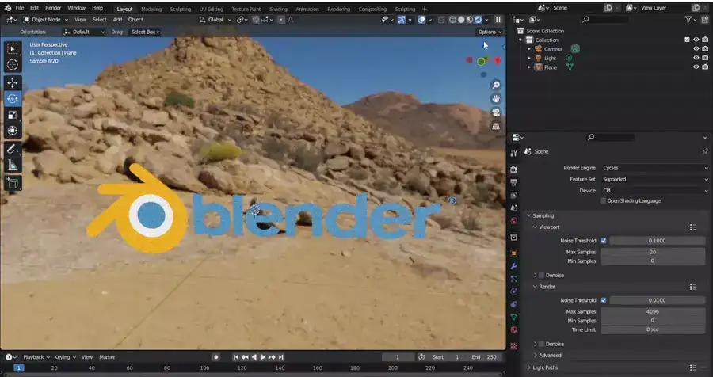Click the Play animation button in timeline
The width and height of the screenshot is (713, 377).
262,357
